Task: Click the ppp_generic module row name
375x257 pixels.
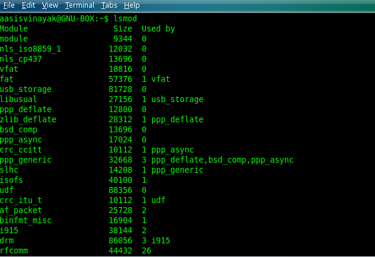Action: [x=26, y=160]
